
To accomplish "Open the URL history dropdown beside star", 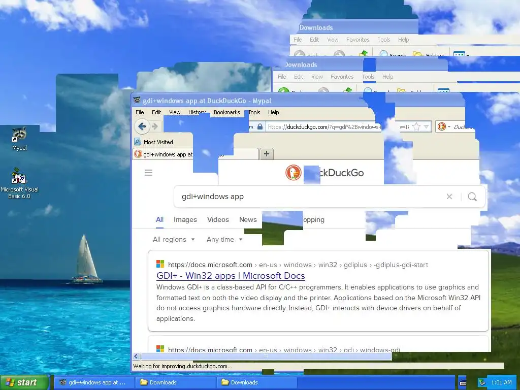I will 427,126.
